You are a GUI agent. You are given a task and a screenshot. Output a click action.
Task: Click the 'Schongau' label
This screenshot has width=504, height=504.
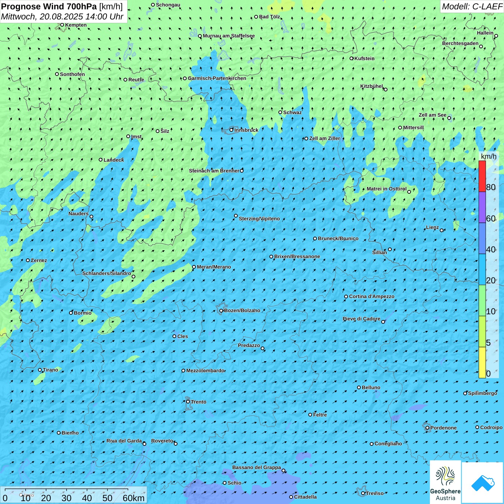[168, 5]
